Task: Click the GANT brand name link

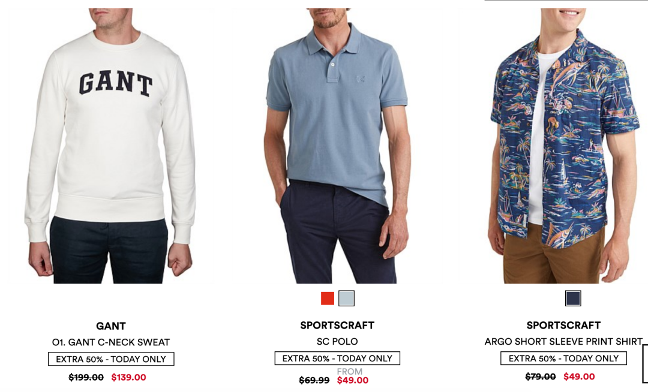Action: tap(111, 326)
